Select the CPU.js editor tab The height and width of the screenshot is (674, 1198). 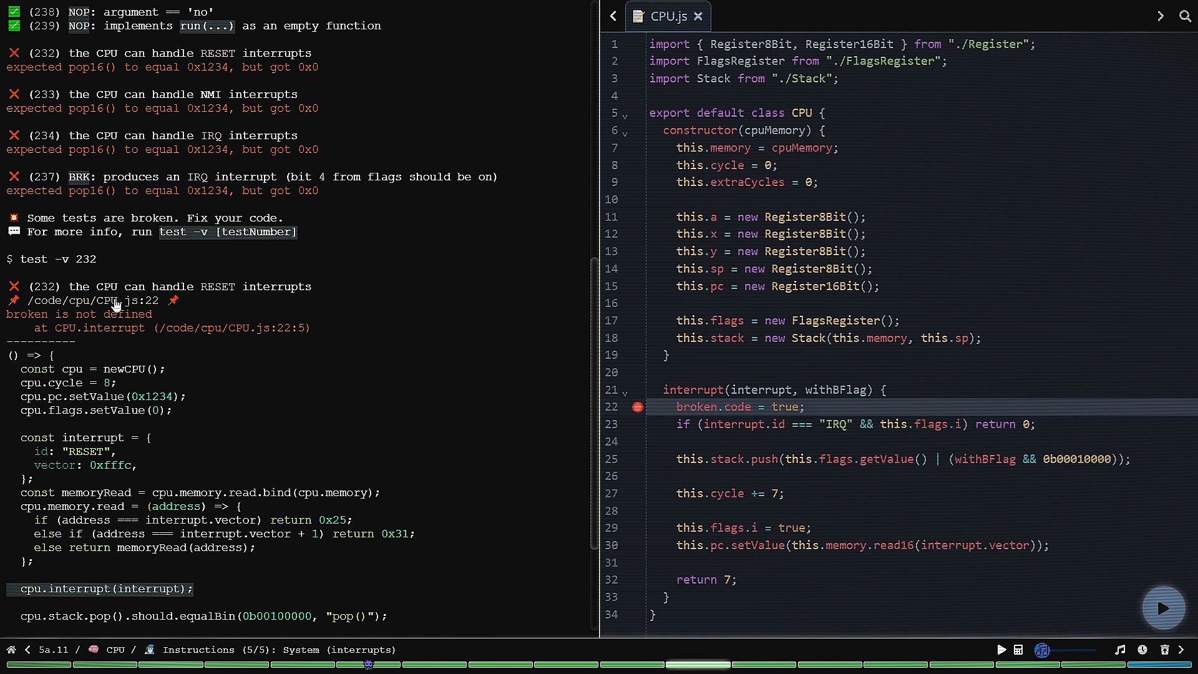click(668, 16)
